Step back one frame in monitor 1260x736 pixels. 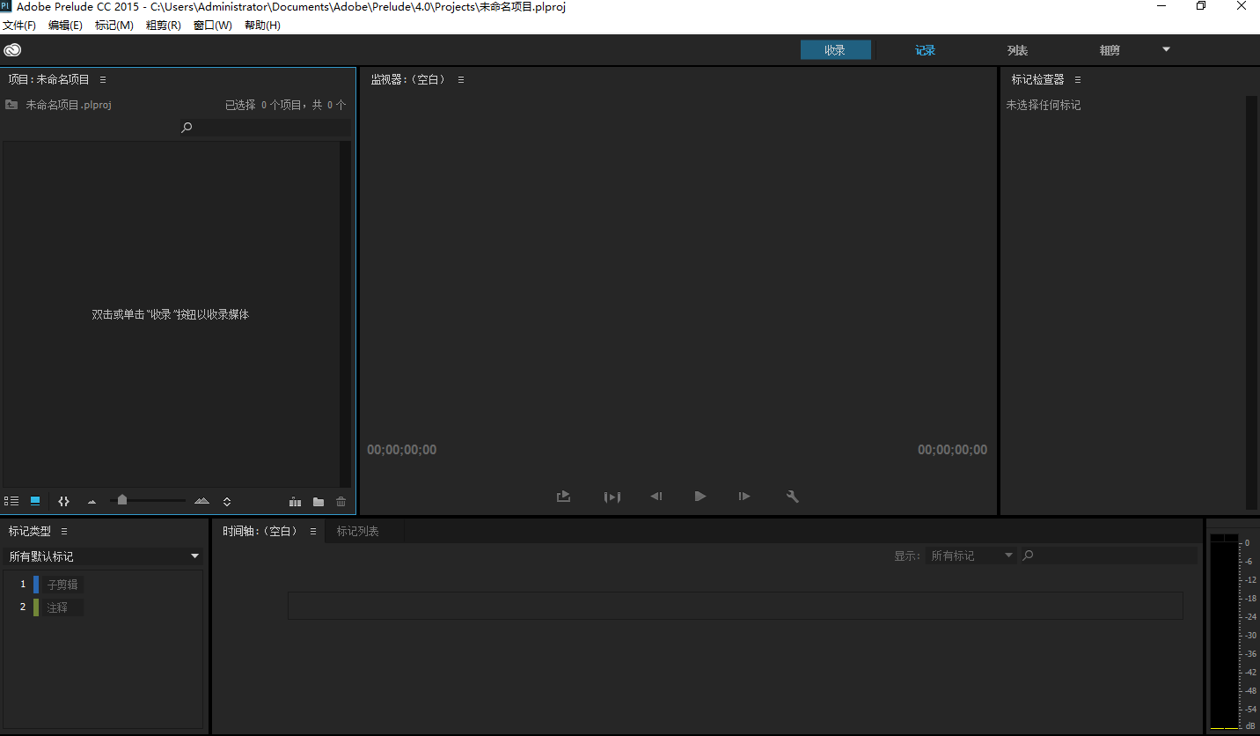(656, 496)
